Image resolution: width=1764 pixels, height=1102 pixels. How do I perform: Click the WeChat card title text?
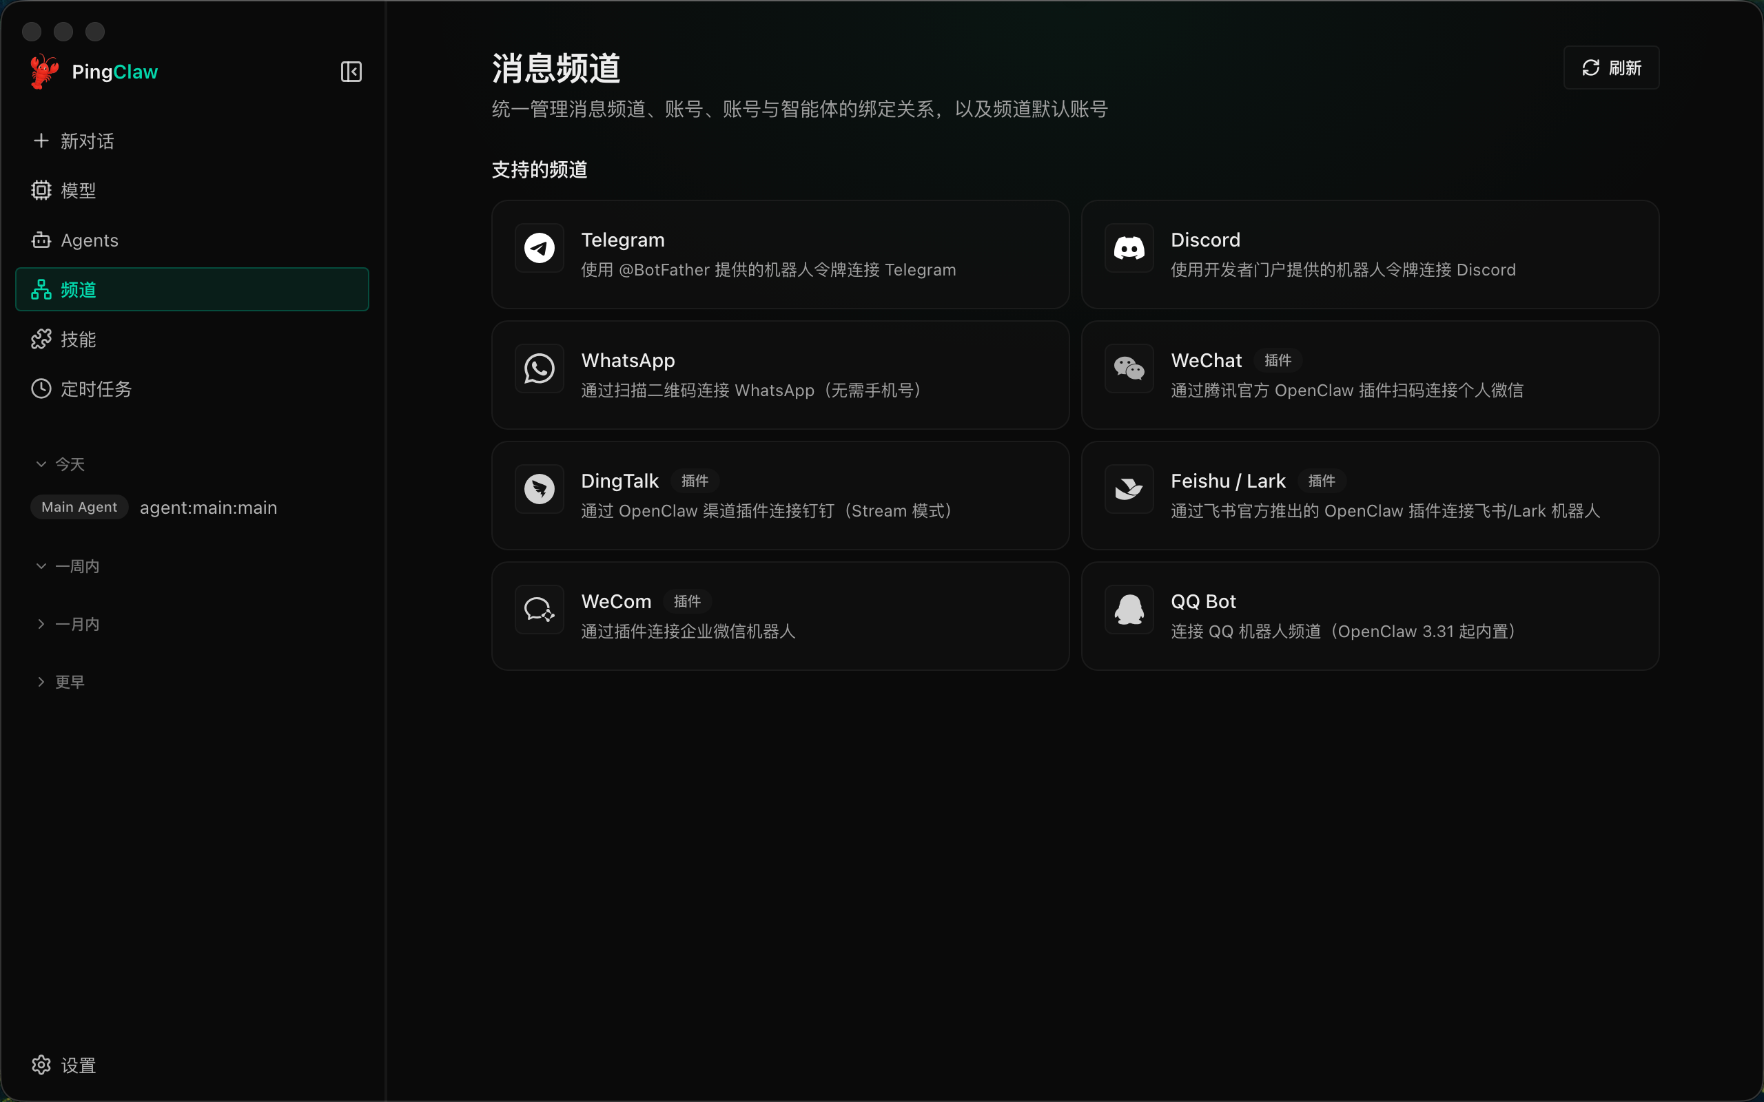tap(1206, 361)
